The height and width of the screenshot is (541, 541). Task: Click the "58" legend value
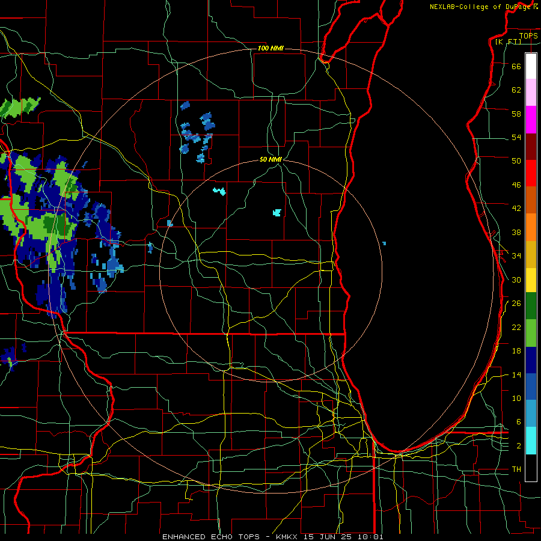[x=516, y=114]
